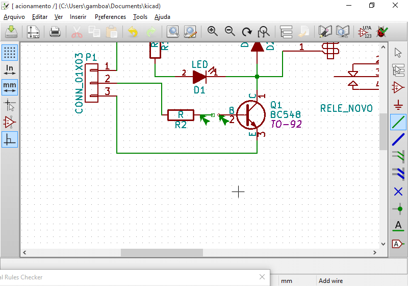Viewport: 408px width, 286px height.
Task: Click the Undo arrow icon
Action: (x=133, y=32)
